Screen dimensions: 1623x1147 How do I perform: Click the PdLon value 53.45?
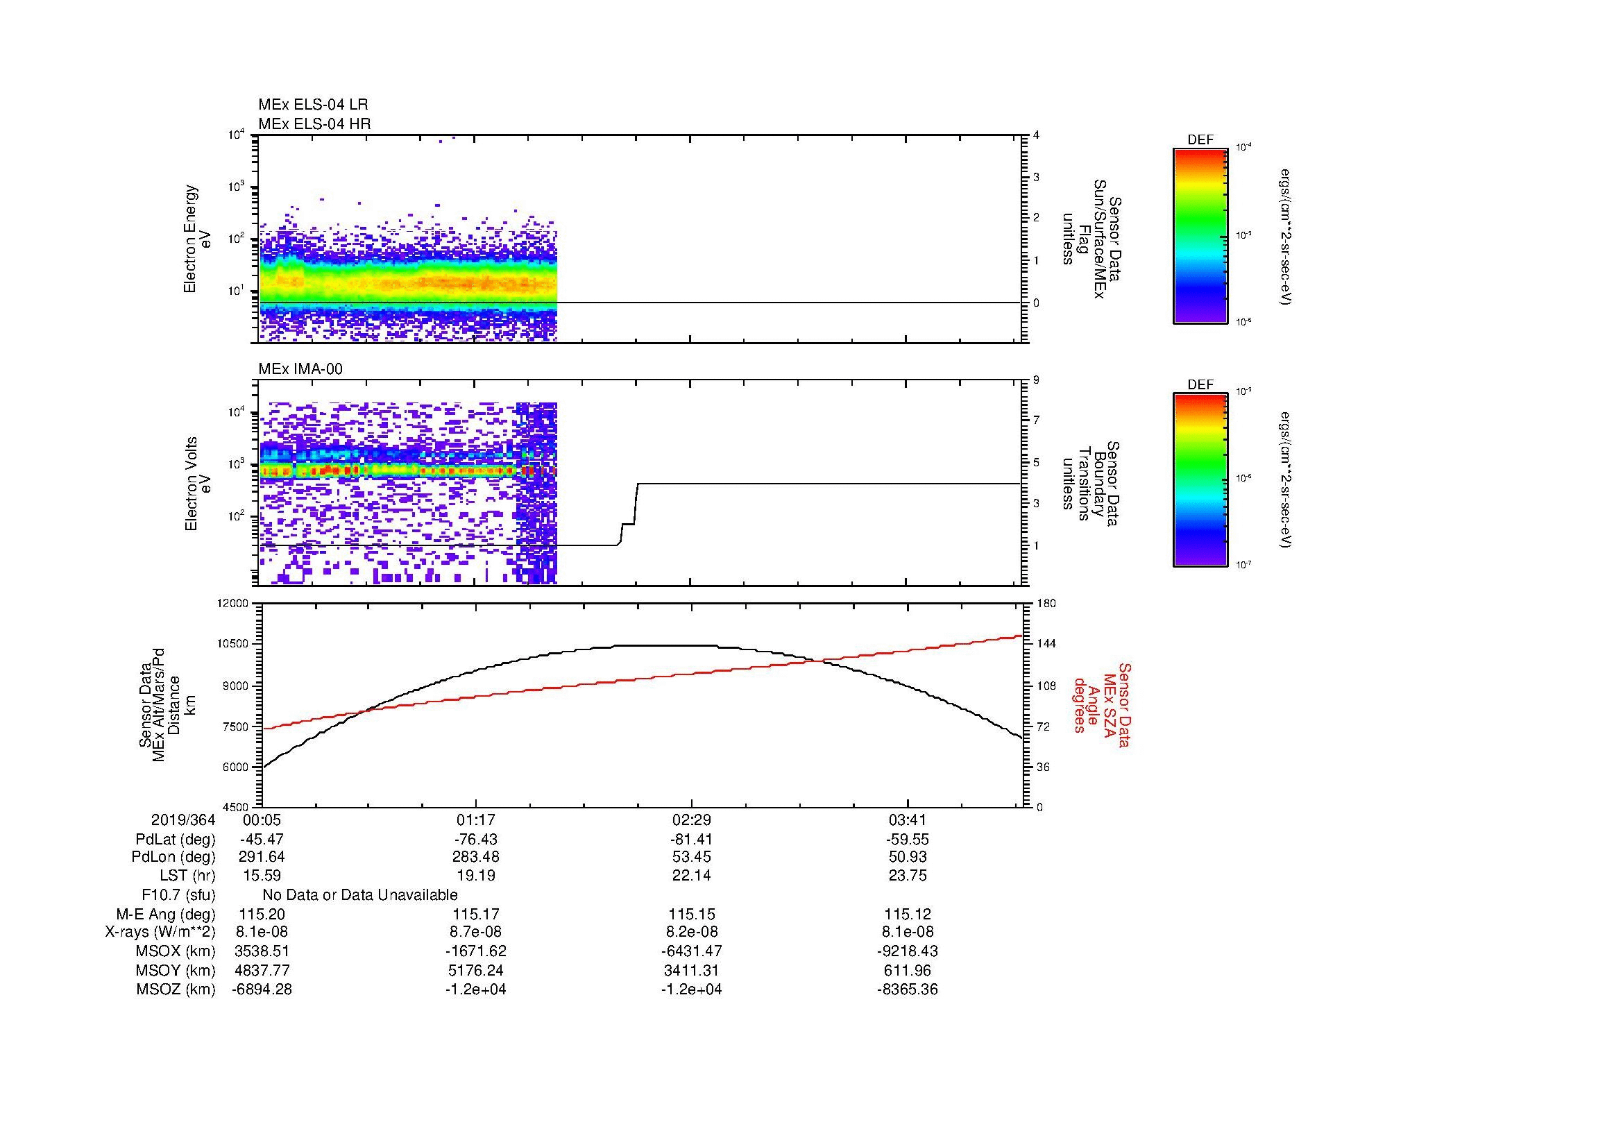691,857
